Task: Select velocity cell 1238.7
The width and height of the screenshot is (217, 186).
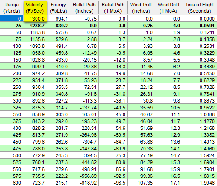Action: [x=35, y=26]
